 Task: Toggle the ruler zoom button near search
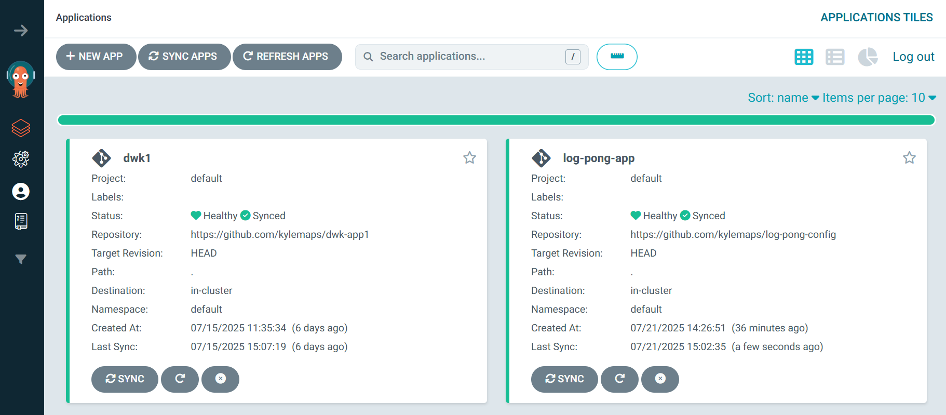point(617,57)
